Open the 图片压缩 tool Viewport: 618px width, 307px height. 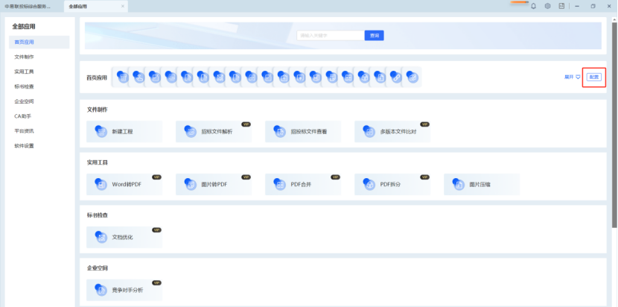pos(481,184)
